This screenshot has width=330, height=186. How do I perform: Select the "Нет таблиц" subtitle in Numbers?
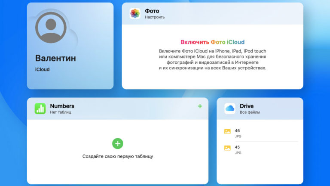point(61,112)
